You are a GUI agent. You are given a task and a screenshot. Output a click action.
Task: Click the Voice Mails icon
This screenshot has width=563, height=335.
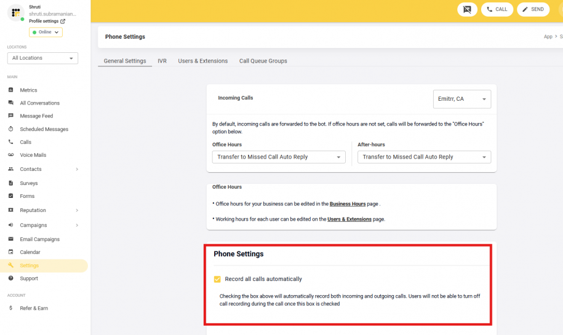tap(11, 155)
